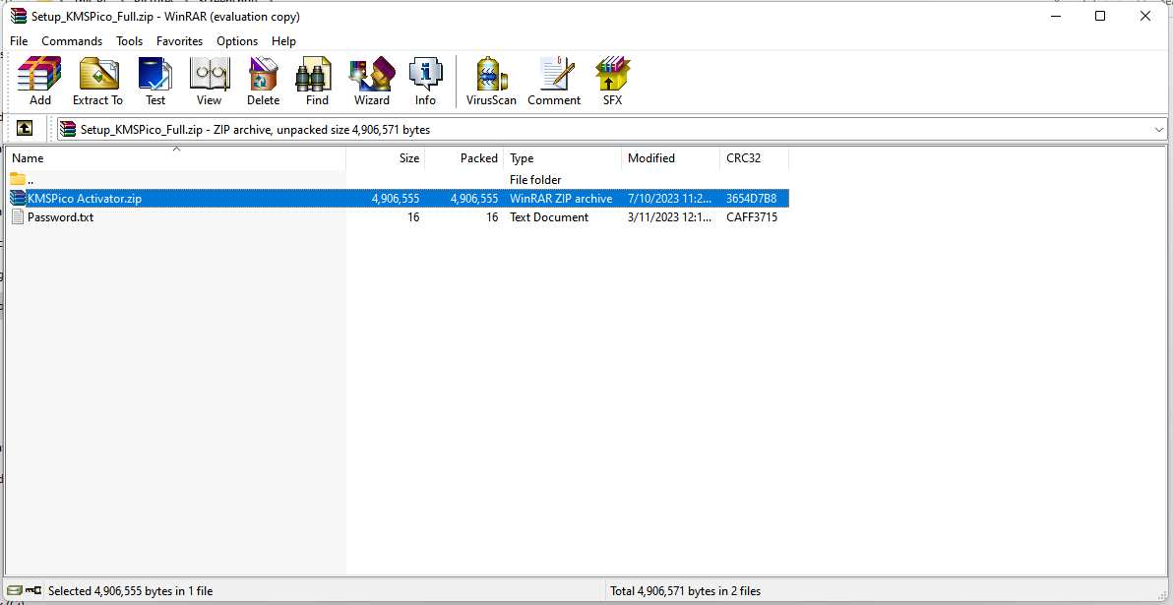Run the Test archive tool

[x=155, y=81]
